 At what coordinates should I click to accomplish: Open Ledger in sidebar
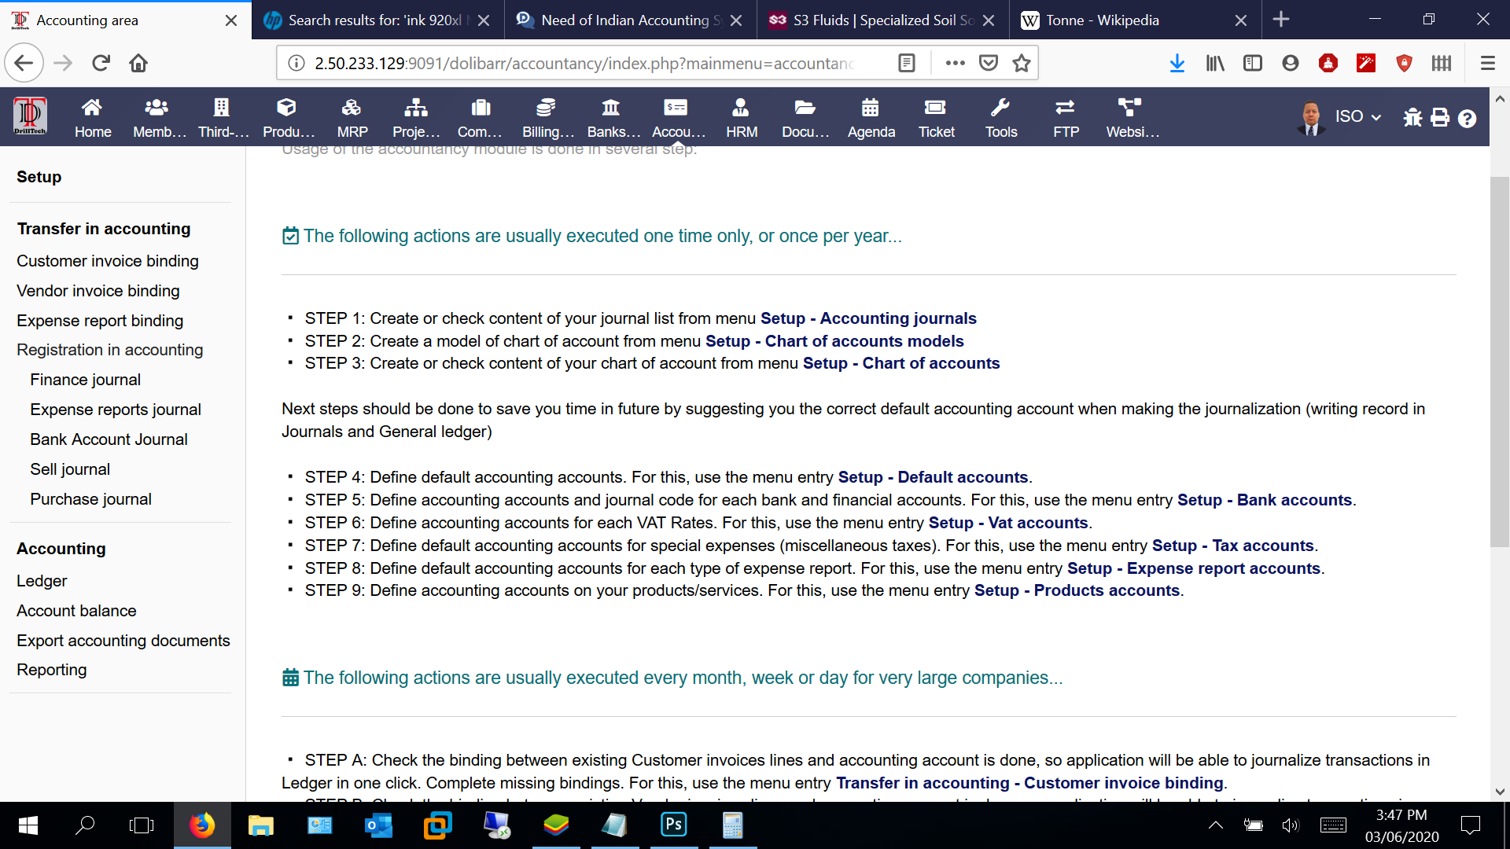[x=42, y=581]
